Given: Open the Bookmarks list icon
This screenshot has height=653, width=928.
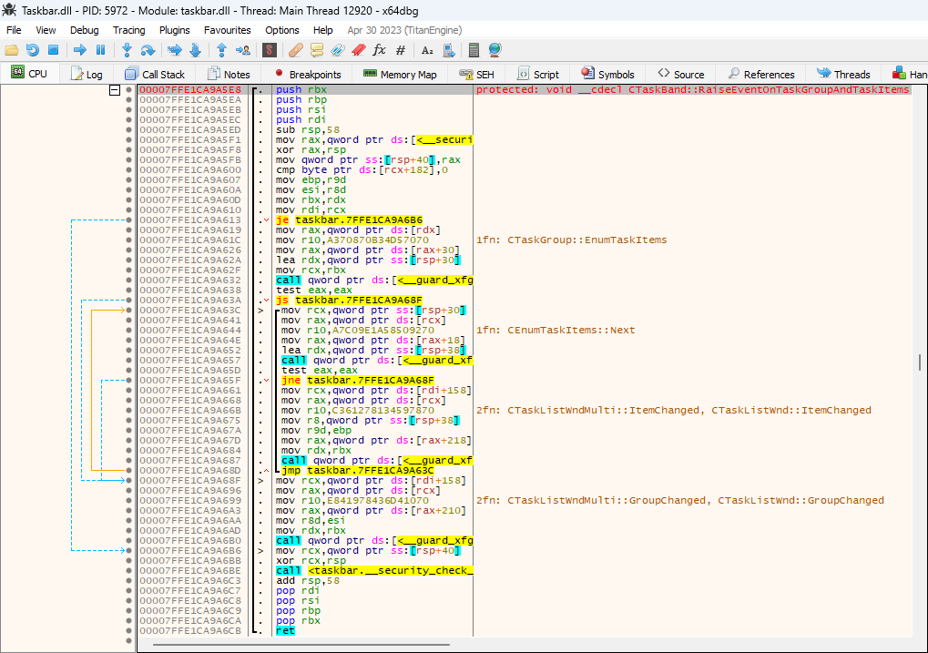Looking at the screenshot, I should tap(359, 50).
